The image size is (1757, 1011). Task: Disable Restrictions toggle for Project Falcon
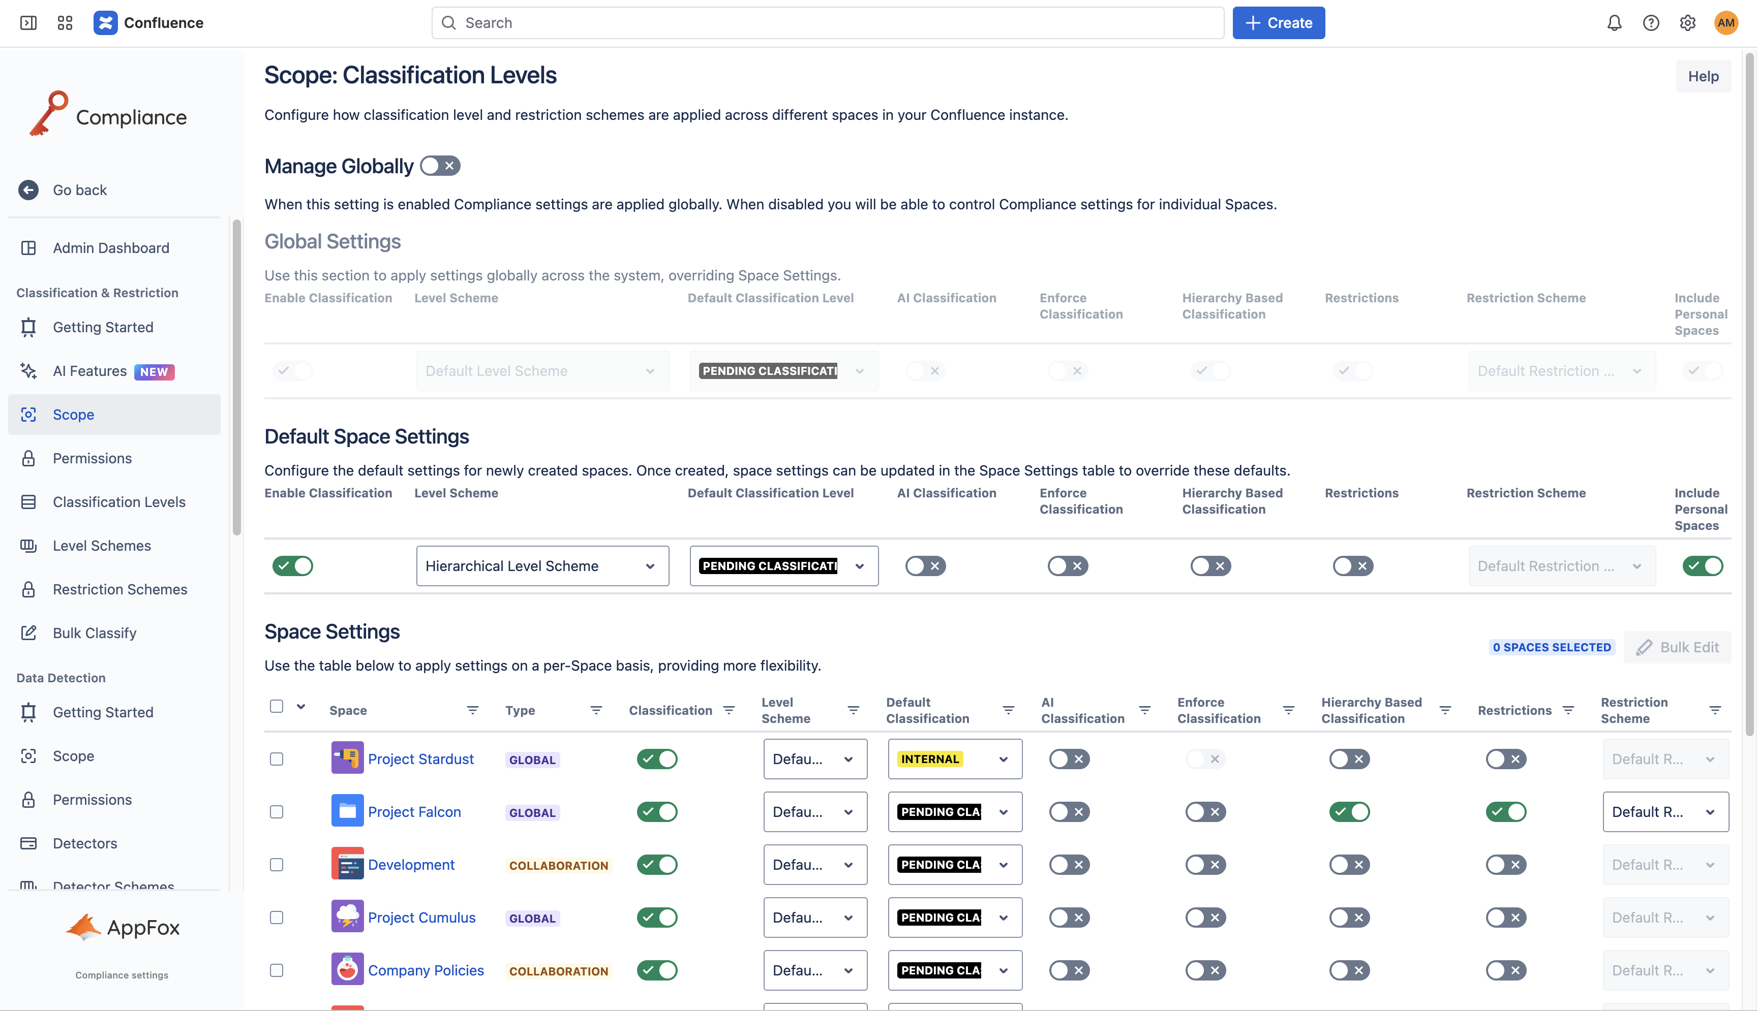[x=1505, y=812]
